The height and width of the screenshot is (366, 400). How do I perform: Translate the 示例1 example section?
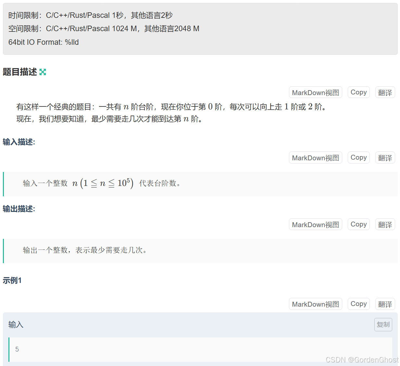[385, 304]
